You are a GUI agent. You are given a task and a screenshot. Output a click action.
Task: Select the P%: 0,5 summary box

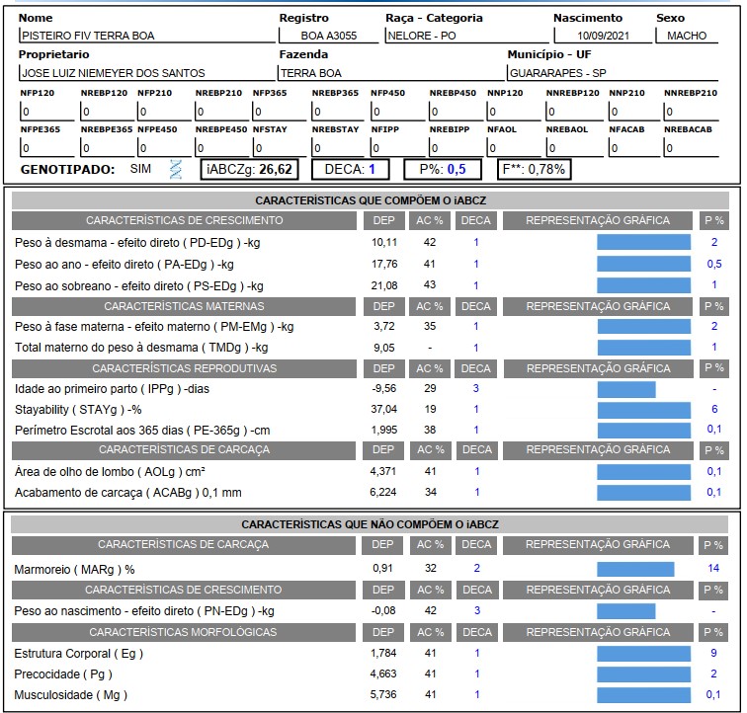click(443, 169)
